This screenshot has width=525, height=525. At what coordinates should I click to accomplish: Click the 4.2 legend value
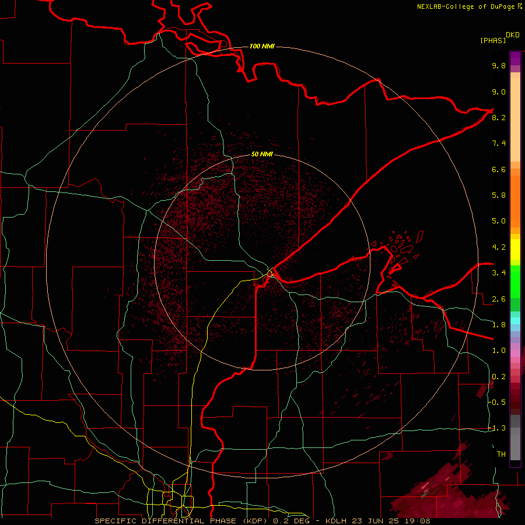(499, 247)
